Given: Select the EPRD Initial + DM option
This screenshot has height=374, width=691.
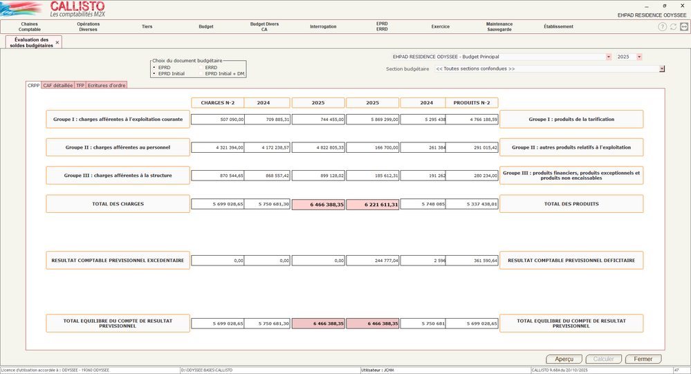Looking at the screenshot, I should 201,73.
